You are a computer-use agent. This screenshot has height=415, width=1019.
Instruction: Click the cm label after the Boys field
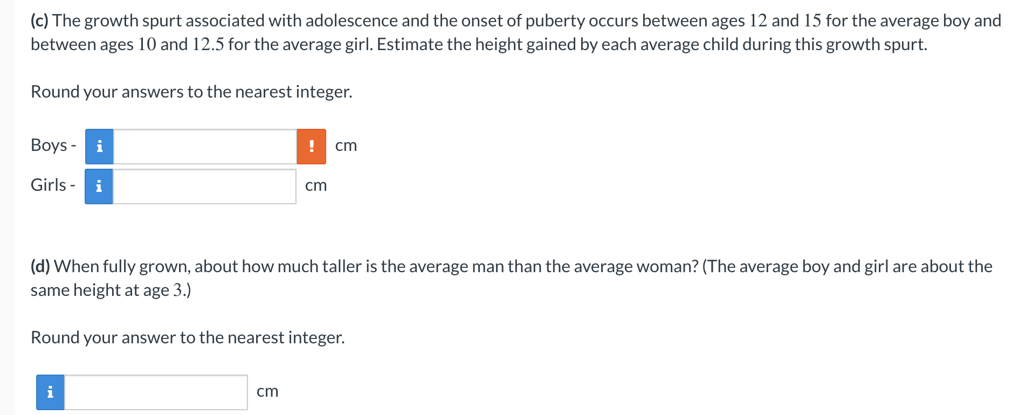click(x=346, y=146)
